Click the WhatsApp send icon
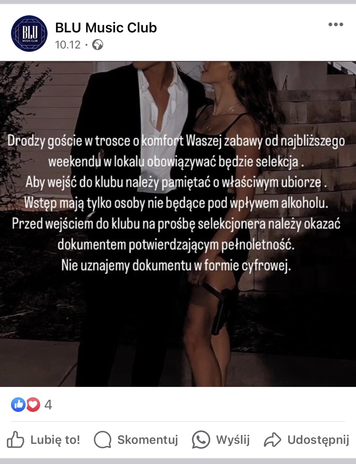Screen dimensions: 356x464 click(x=201, y=440)
